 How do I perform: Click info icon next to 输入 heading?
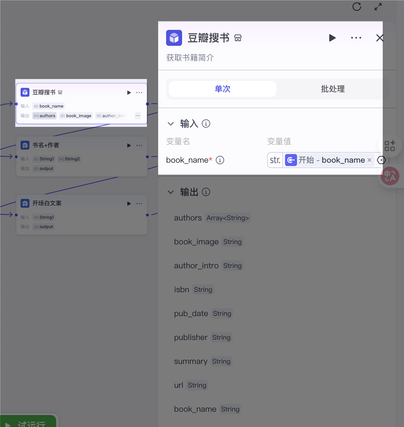pyautogui.click(x=206, y=124)
